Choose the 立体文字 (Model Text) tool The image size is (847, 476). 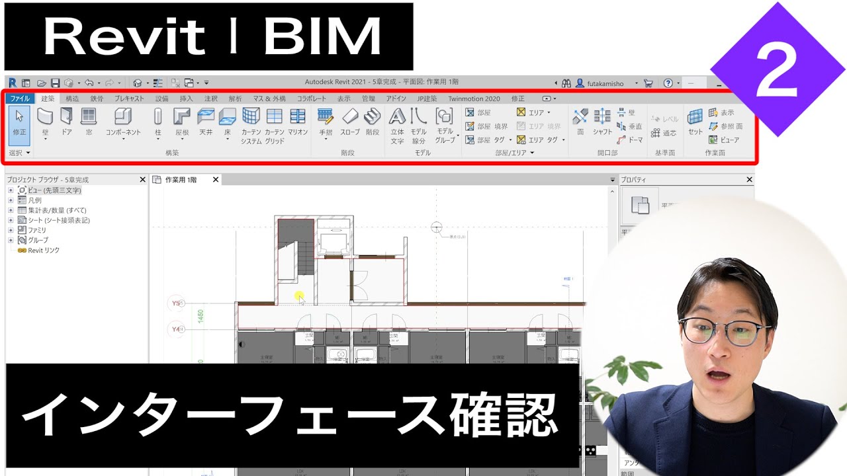click(x=397, y=126)
